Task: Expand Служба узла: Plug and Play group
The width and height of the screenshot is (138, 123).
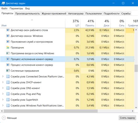Action: (3, 94)
